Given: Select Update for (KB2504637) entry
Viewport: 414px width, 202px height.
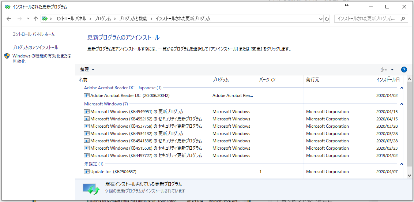Looking at the screenshot, I should (113, 172).
